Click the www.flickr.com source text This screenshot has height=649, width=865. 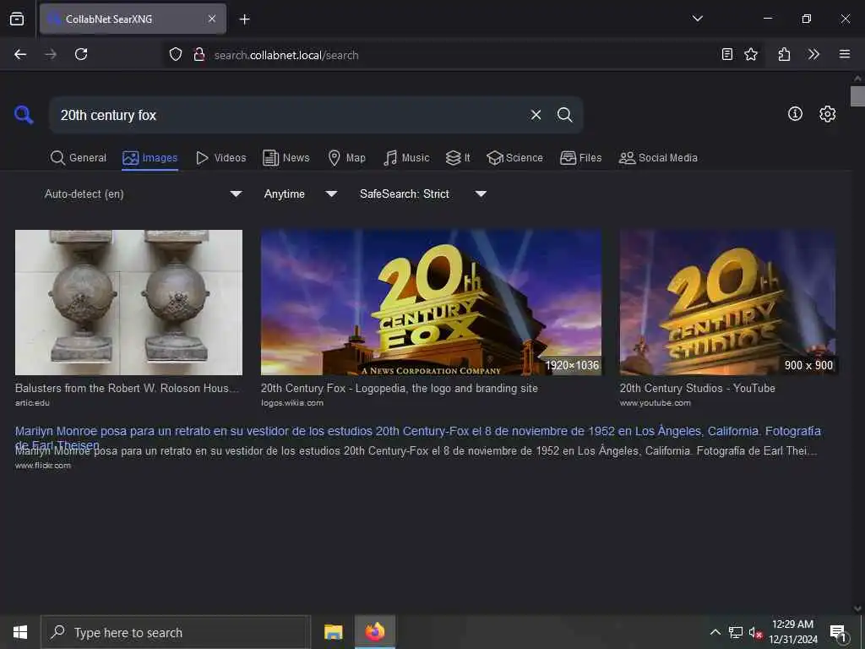42,466
